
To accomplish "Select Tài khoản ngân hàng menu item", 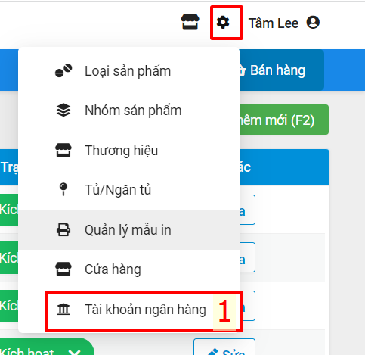I will click(x=128, y=310).
